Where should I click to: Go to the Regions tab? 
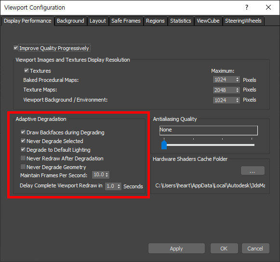(155, 21)
